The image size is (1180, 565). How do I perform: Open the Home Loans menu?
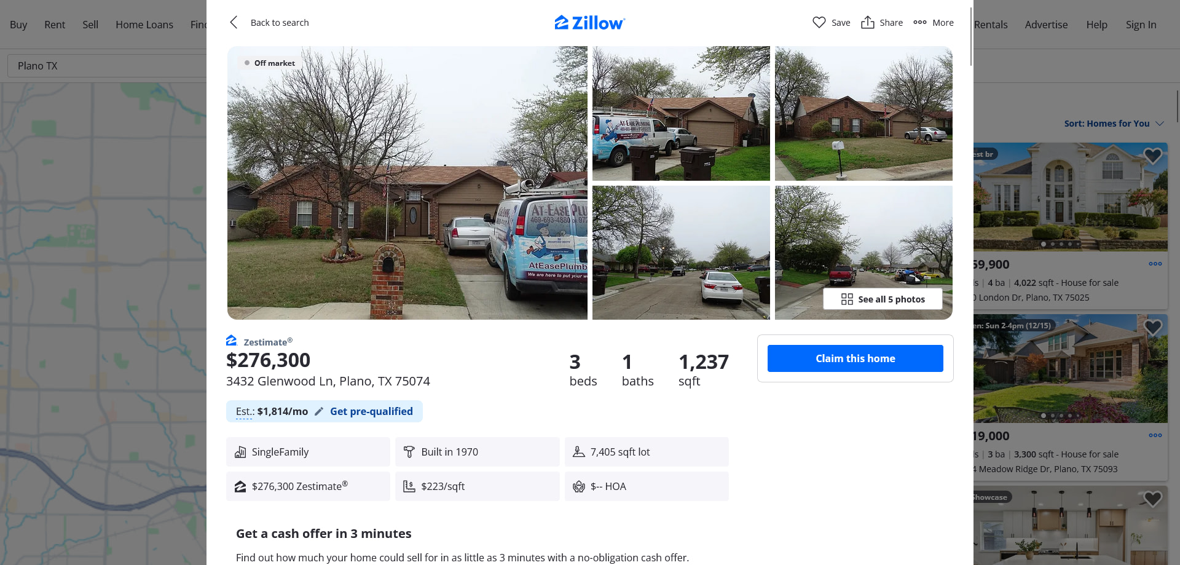point(144,25)
